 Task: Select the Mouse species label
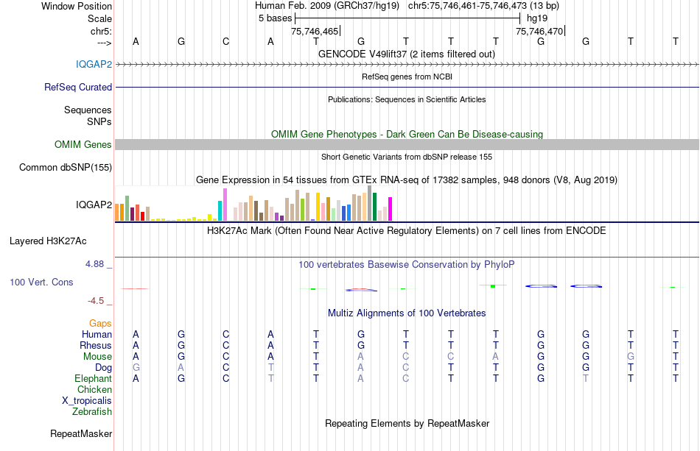tap(97, 357)
